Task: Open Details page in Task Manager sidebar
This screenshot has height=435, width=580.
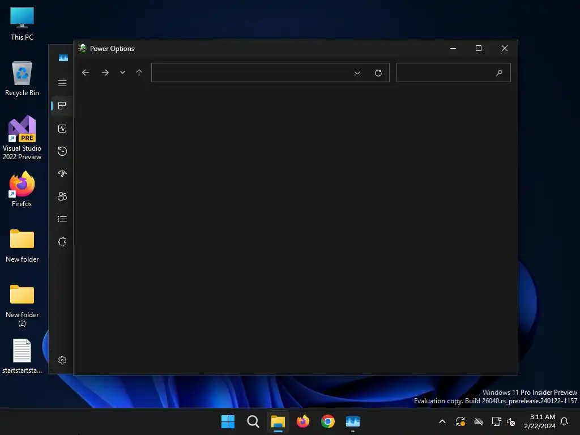Action: (x=62, y=219)
